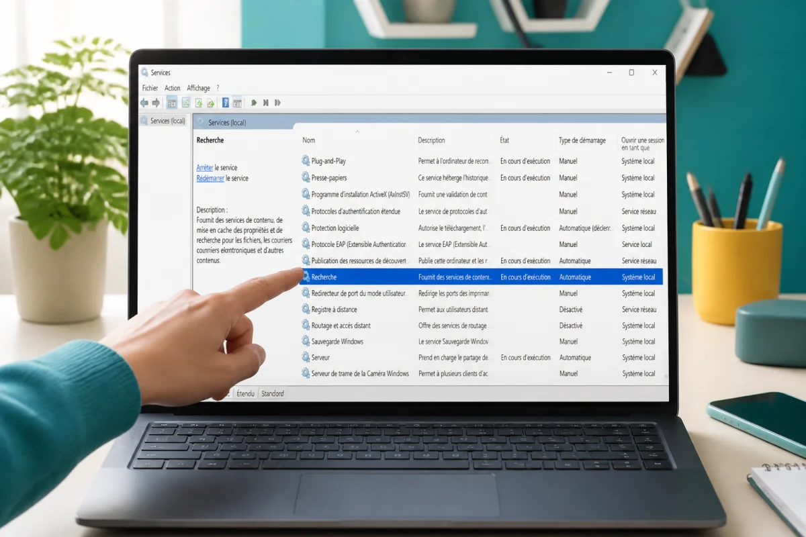The image size is (806, 537).
Task: Click Service réseau in Publication des ressources row
Action: coord(639,260)
